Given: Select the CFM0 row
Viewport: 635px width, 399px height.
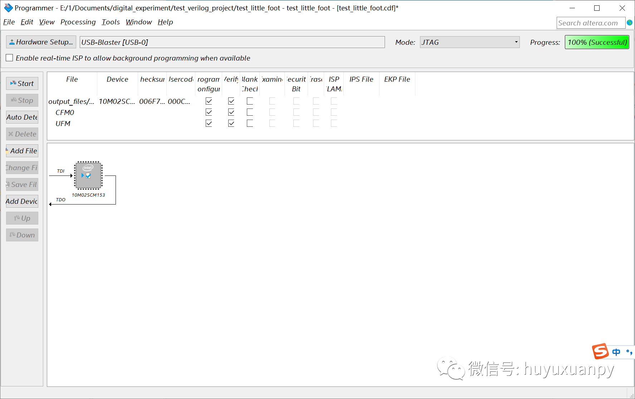Looking at the screenshot, I should [x=65, y=112].
